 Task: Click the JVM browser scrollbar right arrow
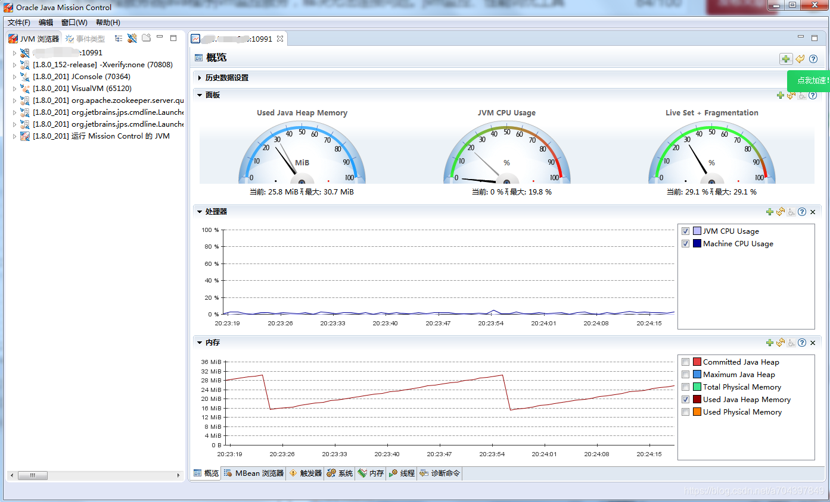178,476
